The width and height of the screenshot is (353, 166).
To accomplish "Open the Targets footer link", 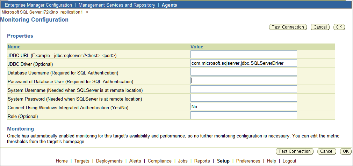I will [x=82, y=161].
